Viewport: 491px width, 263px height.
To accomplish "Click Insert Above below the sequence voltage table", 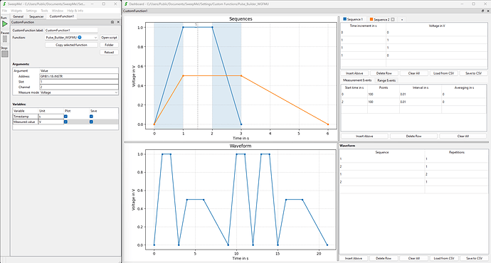I will [x=354, y=73].
